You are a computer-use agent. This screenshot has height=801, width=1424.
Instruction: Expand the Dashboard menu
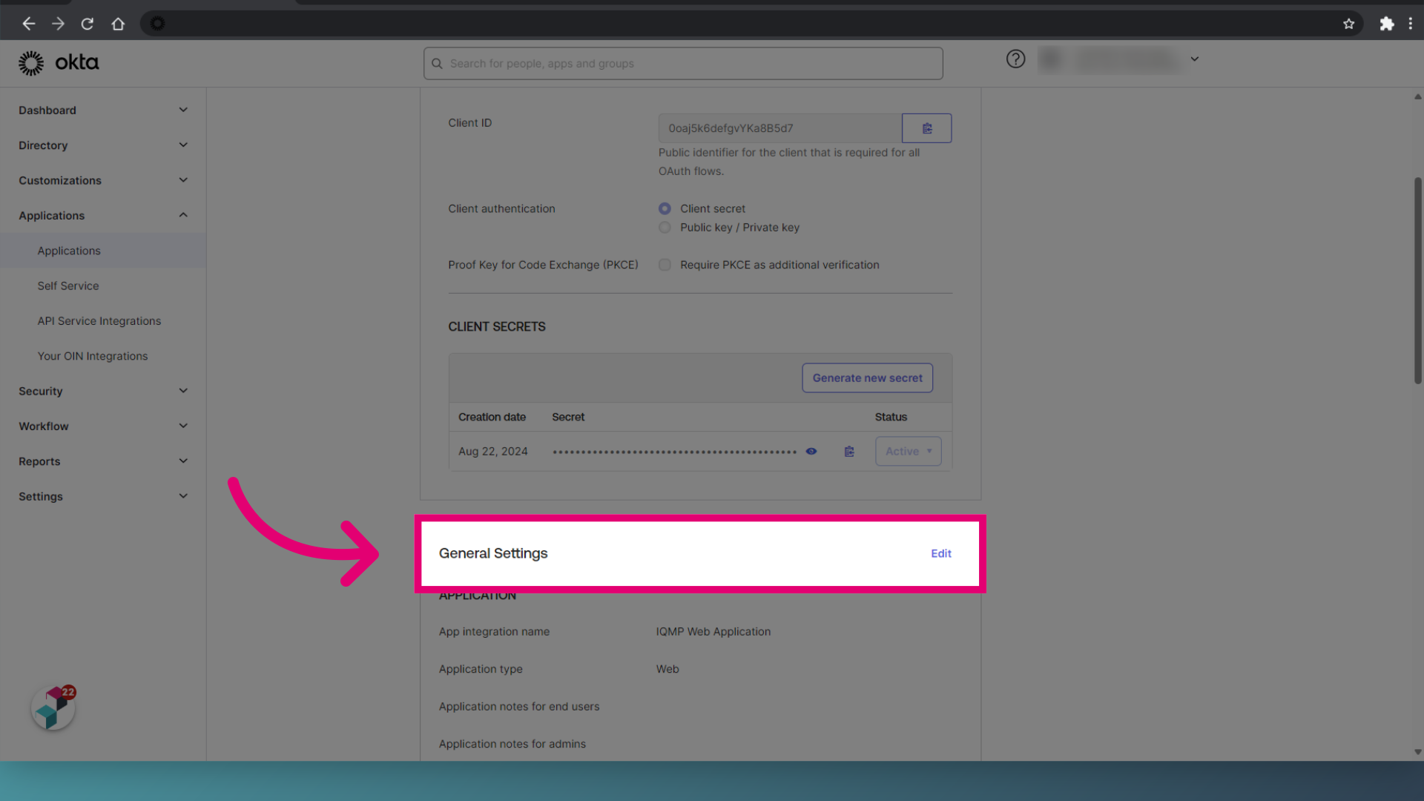[x=103, y=111]
